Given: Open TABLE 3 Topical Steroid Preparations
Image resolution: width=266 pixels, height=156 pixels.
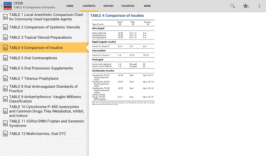Looking at the screenshot, I should click(x=44, y=37).
